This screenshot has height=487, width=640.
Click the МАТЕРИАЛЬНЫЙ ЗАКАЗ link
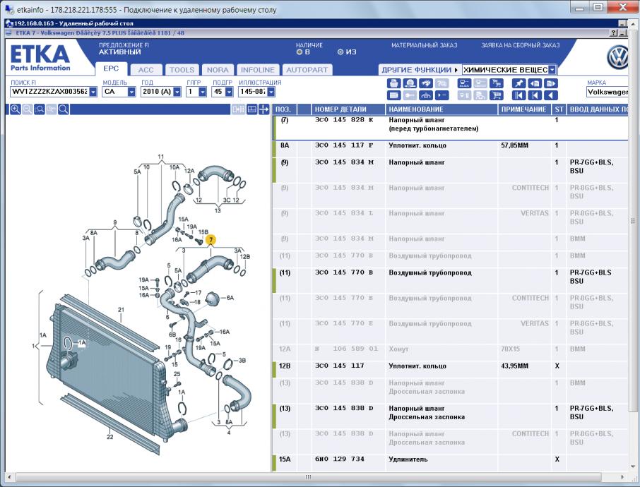(x=424, y=45)
